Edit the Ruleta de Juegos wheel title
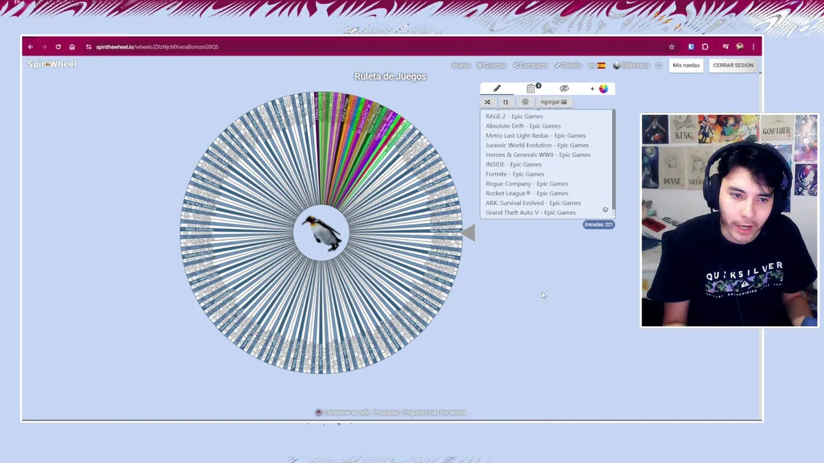This screenshot has height=463, width=824. 390,77
